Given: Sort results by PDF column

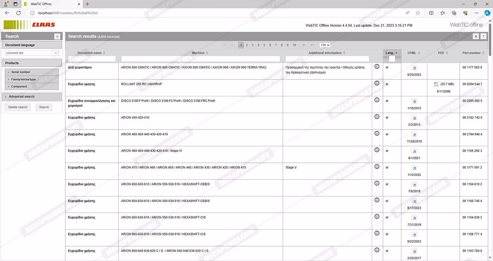Looking at the screenshot, I should (x=443, y=53).
